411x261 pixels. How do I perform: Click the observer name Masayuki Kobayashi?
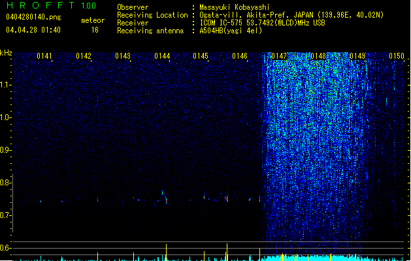pos(235,7)
